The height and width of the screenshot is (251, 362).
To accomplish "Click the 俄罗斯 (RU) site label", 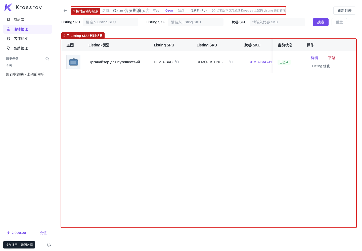I will point(199,11).
